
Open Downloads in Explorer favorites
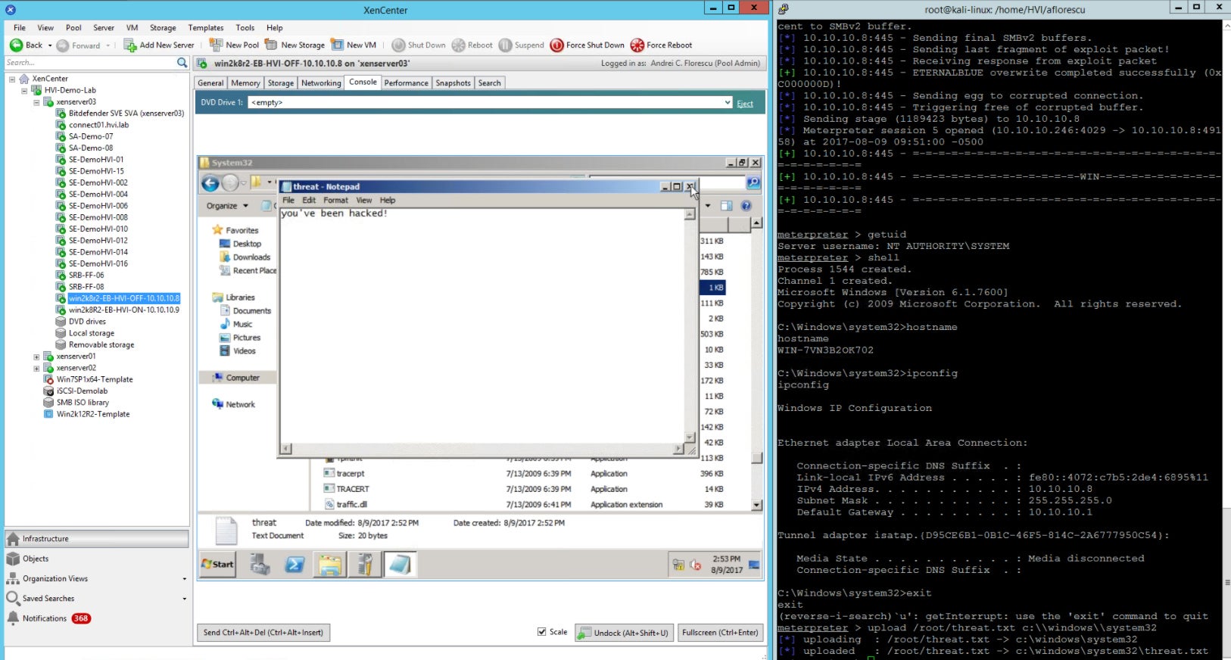tap(251, 257)
